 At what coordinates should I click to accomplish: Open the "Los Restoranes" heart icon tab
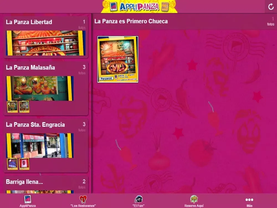83,199
